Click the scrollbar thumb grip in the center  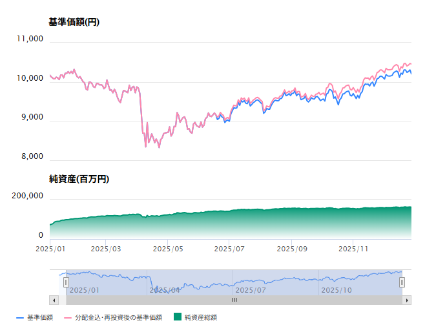[x=234, y=300]
